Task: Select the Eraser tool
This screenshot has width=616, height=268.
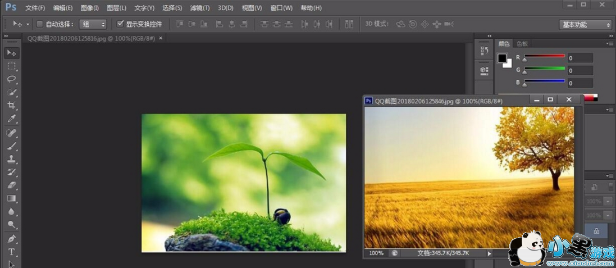Action: pos(11,185)
